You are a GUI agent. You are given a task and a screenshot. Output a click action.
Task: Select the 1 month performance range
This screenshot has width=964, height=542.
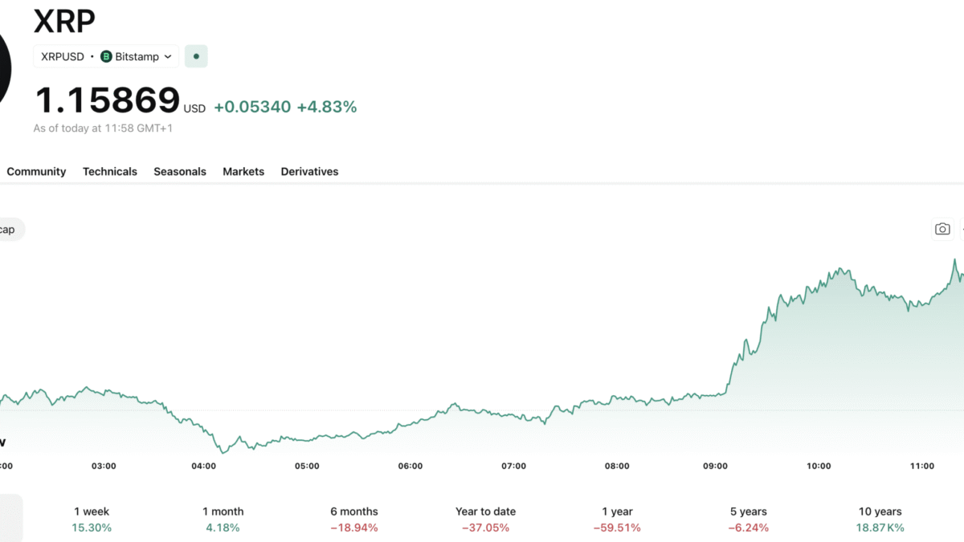coord(223,520)
